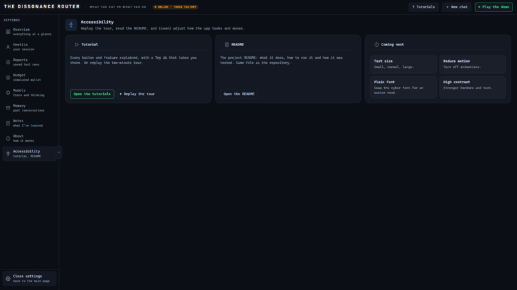
Task: Click the Accessibility figure icon in the sidebar
Action: 8,154
